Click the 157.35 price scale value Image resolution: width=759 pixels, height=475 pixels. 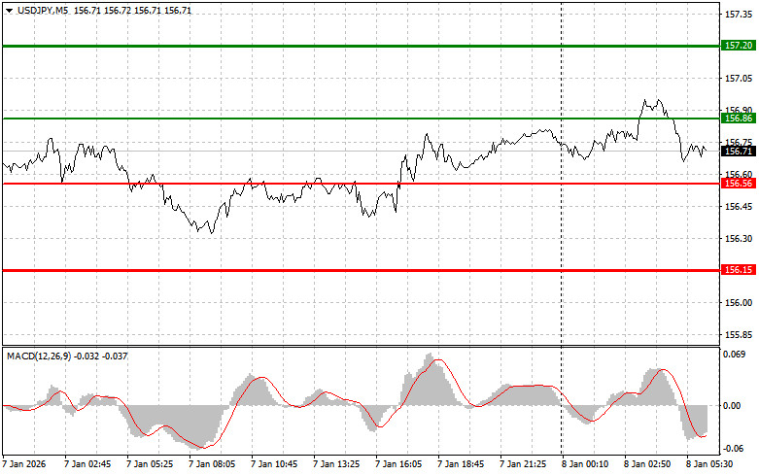pos(739,15)
